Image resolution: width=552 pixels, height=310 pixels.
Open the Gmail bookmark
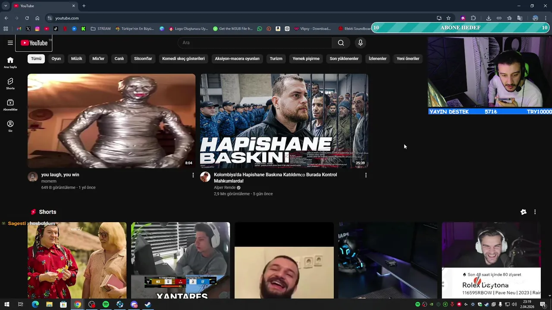[19, 29]
